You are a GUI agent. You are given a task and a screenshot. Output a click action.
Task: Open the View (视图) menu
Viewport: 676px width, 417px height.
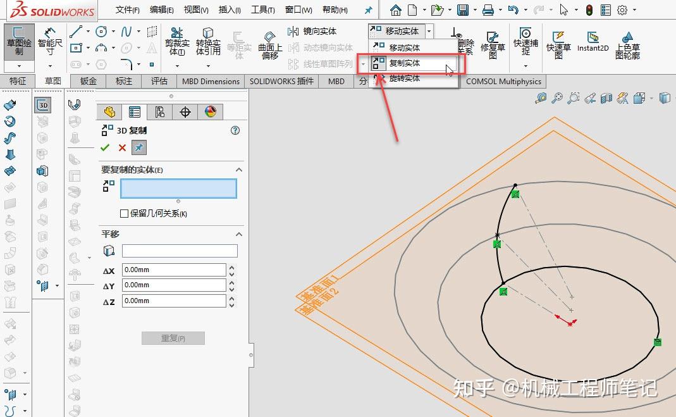point(196,9)
